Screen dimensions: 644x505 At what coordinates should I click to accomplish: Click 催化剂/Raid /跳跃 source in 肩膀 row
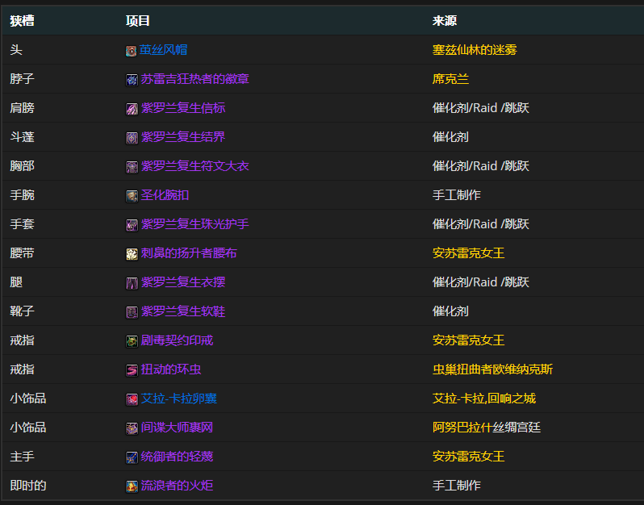point(480,108)
